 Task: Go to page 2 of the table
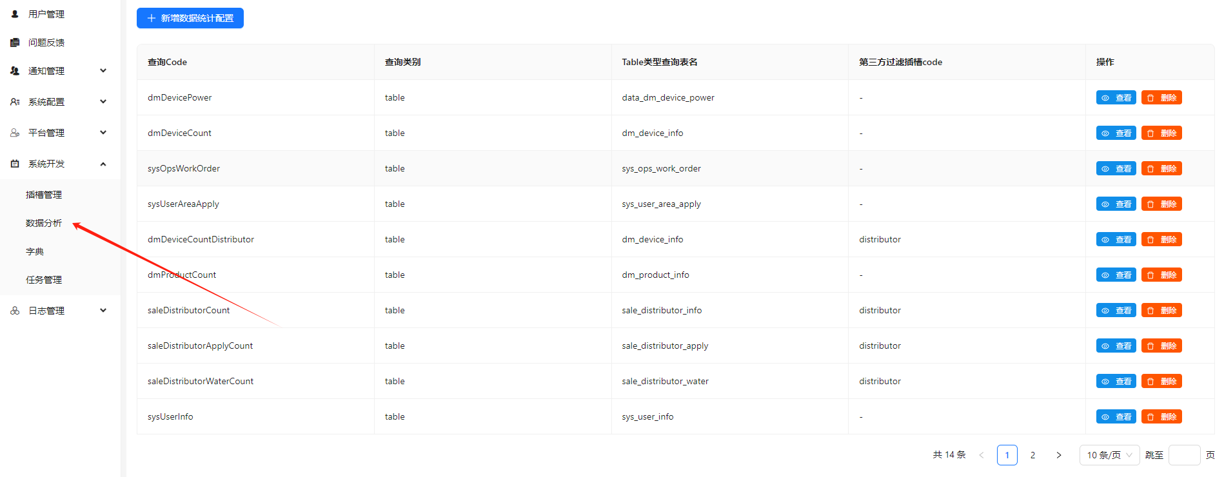point(1032,455)
